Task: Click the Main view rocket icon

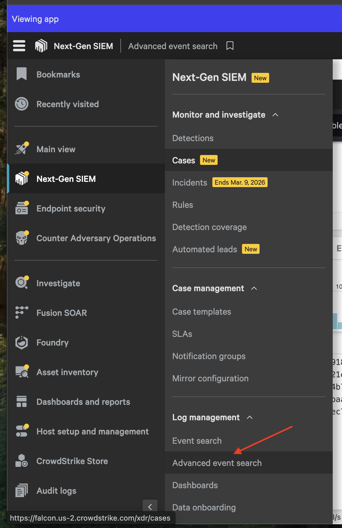Action: click(x=22, y=149)
